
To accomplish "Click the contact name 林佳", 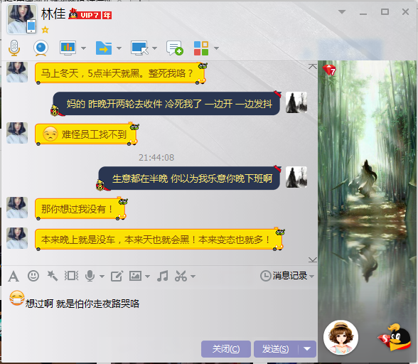I will [53, 14].
